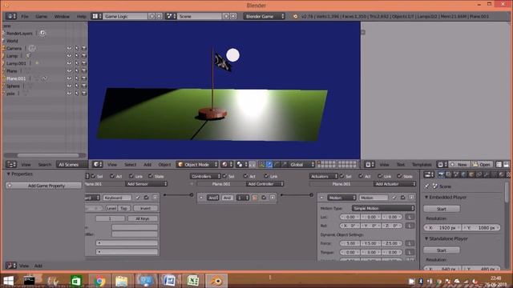Click the RenderLayers icon in outliner
The image size is (513, 288).
click(42, 33)
